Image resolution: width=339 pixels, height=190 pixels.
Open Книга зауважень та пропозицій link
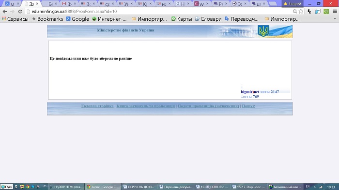tap(145, 106)
